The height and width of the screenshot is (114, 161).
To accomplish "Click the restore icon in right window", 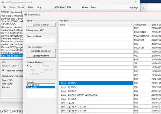I will point(145,7).
